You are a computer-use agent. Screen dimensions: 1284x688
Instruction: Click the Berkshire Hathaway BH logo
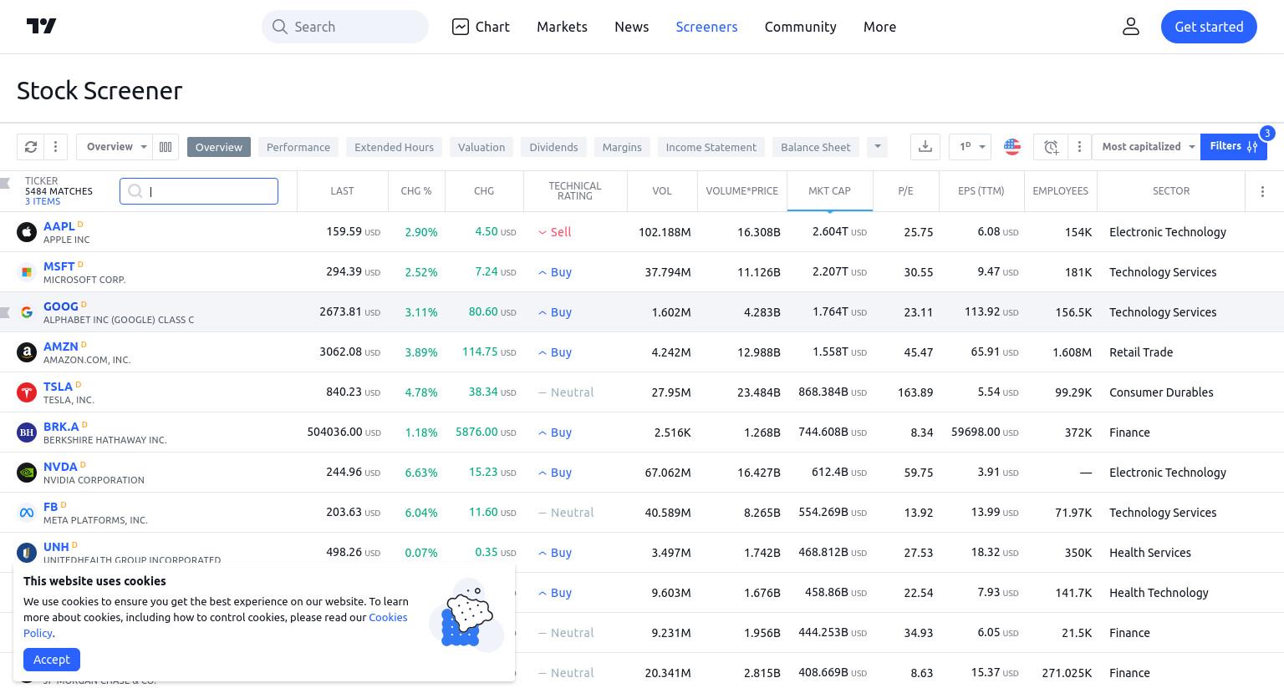tap(27, 433)
